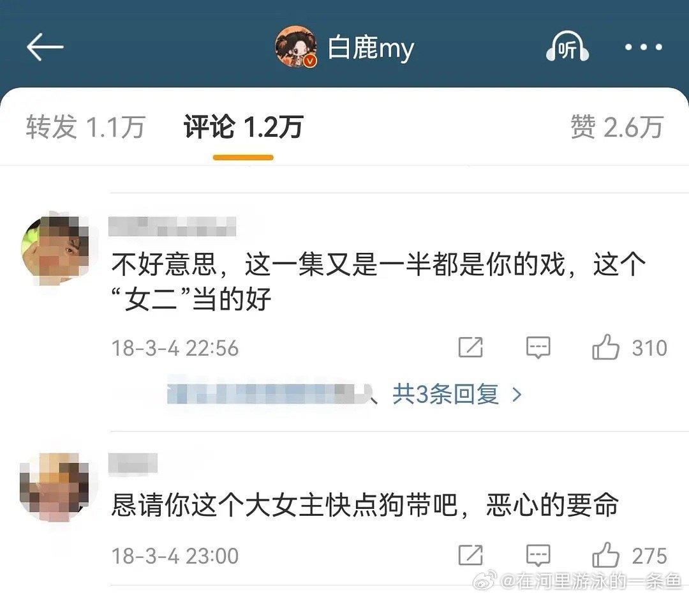Screen dimensions: 689x597
Task: Repost the first comment via share icon
Action: (x=471, y=347)
